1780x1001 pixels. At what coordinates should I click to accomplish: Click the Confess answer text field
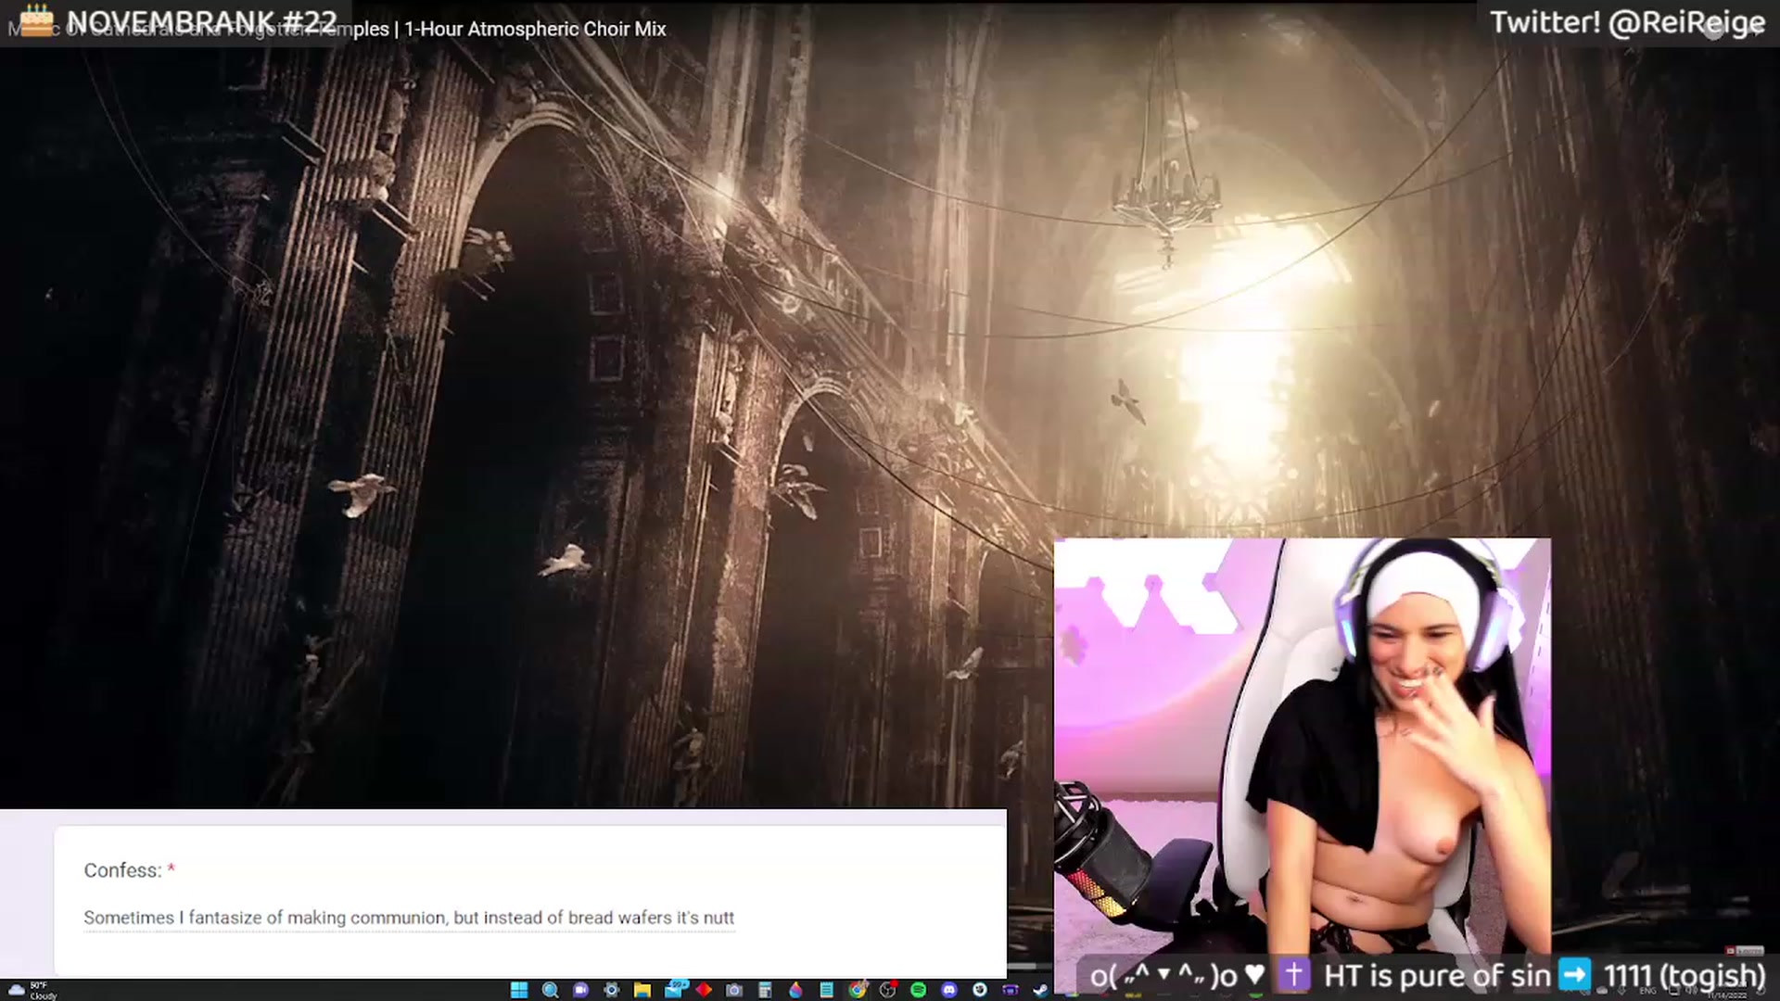[409, 918]
